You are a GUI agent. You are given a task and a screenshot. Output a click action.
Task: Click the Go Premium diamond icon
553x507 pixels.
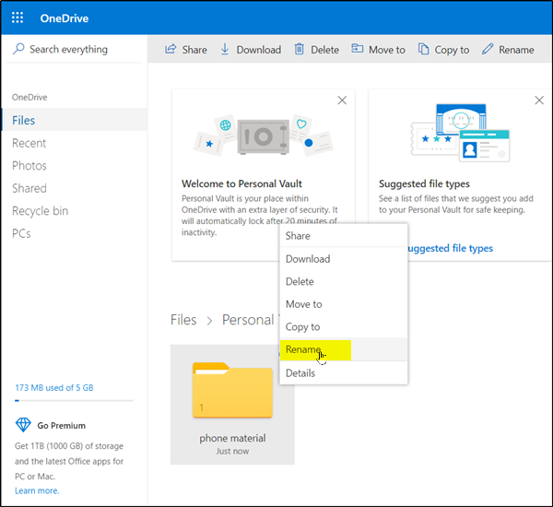click(x=24, y=425)
